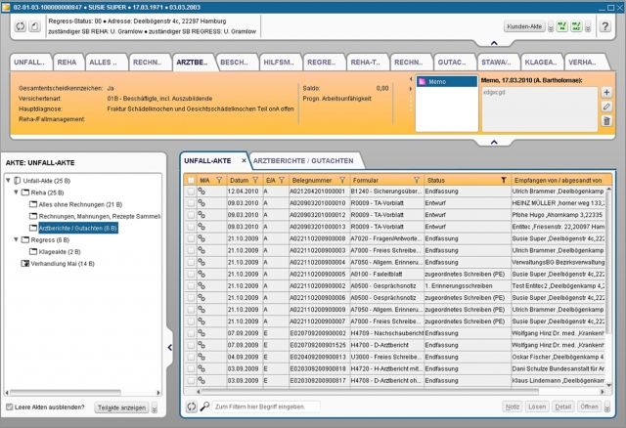Open the question mark help button
Image resolution: width=626 pixels, height=428 pixels.
[605, 26]
